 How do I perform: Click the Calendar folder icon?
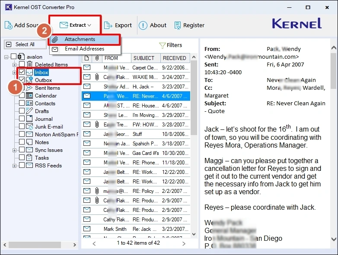[x=29, y=96]
